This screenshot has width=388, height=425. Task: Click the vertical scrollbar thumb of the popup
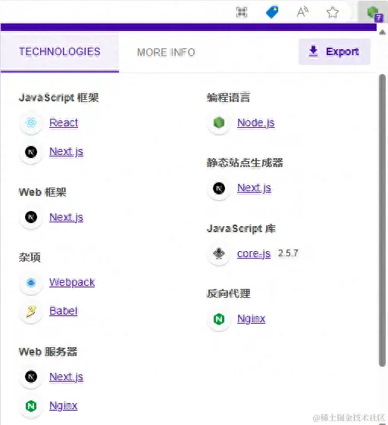click(382, 220)
